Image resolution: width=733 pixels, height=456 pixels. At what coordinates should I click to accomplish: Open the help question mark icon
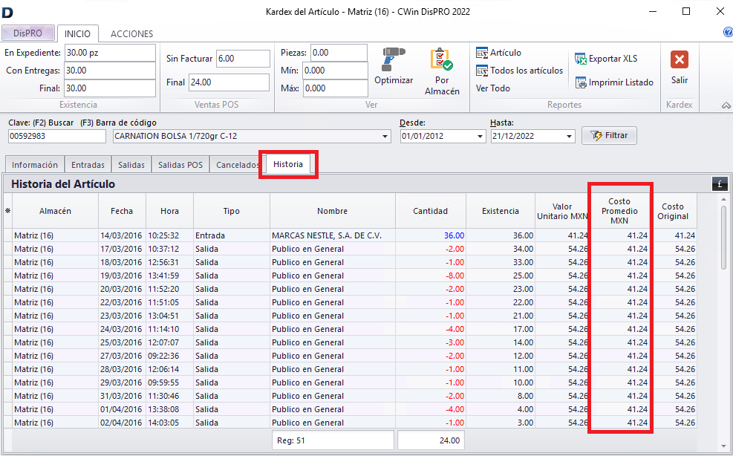coord(727,33)
